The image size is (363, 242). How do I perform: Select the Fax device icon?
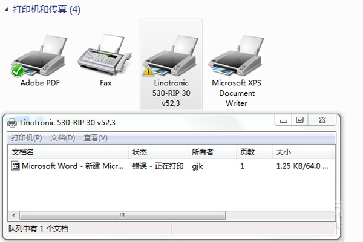(x=105, y=54)
